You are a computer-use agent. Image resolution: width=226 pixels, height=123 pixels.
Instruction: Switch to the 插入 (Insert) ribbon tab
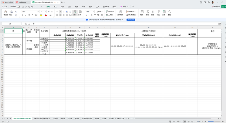pos(55,6)
